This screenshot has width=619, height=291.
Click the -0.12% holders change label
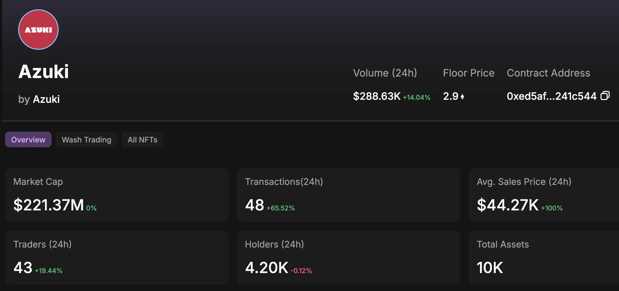[302, 271]
